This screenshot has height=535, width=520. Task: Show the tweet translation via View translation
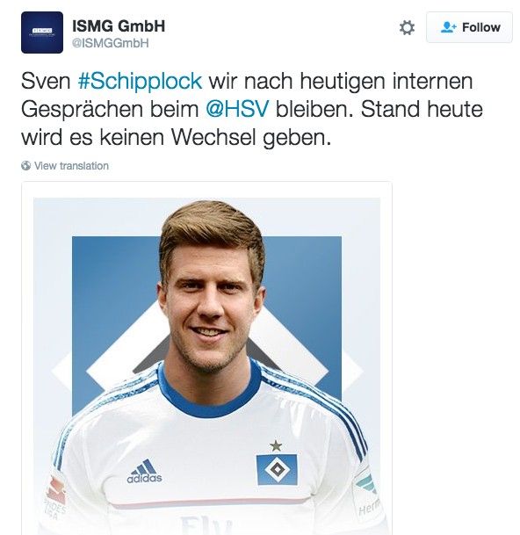coord(71,166)
